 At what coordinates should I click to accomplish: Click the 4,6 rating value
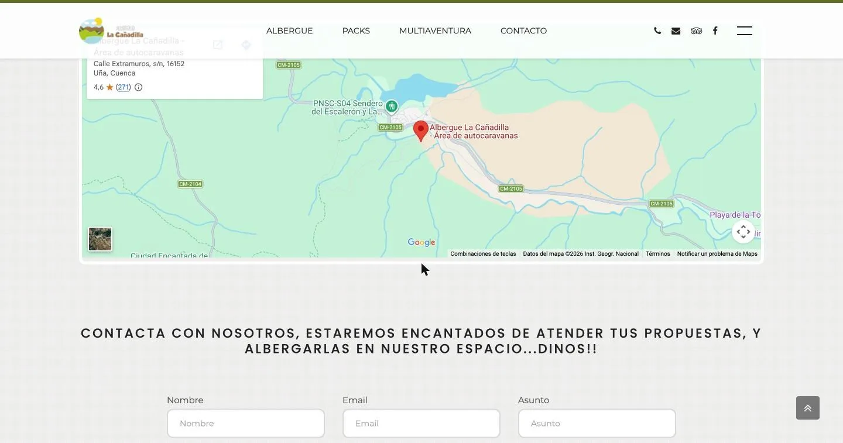click(x=98, y=87)
